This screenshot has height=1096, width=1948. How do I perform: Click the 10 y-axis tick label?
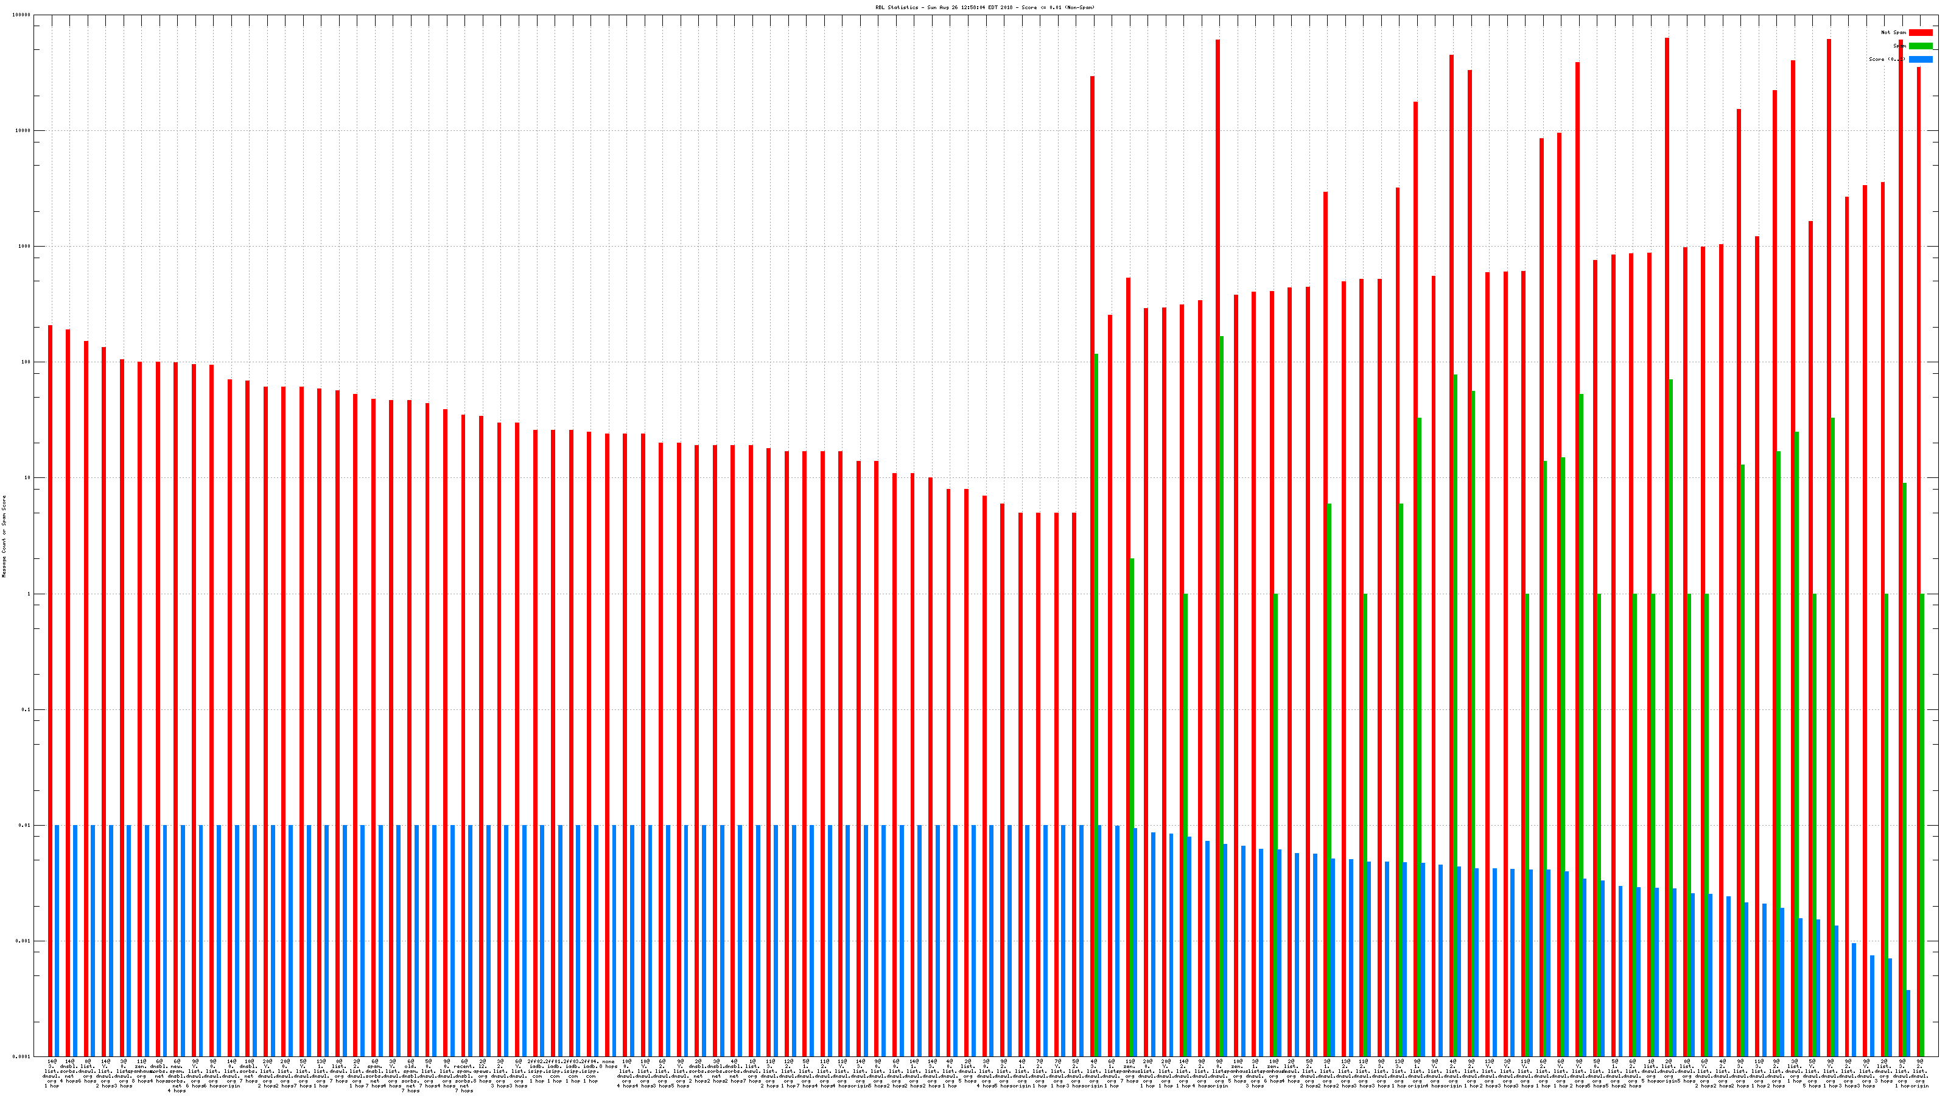tap(28, 478)
